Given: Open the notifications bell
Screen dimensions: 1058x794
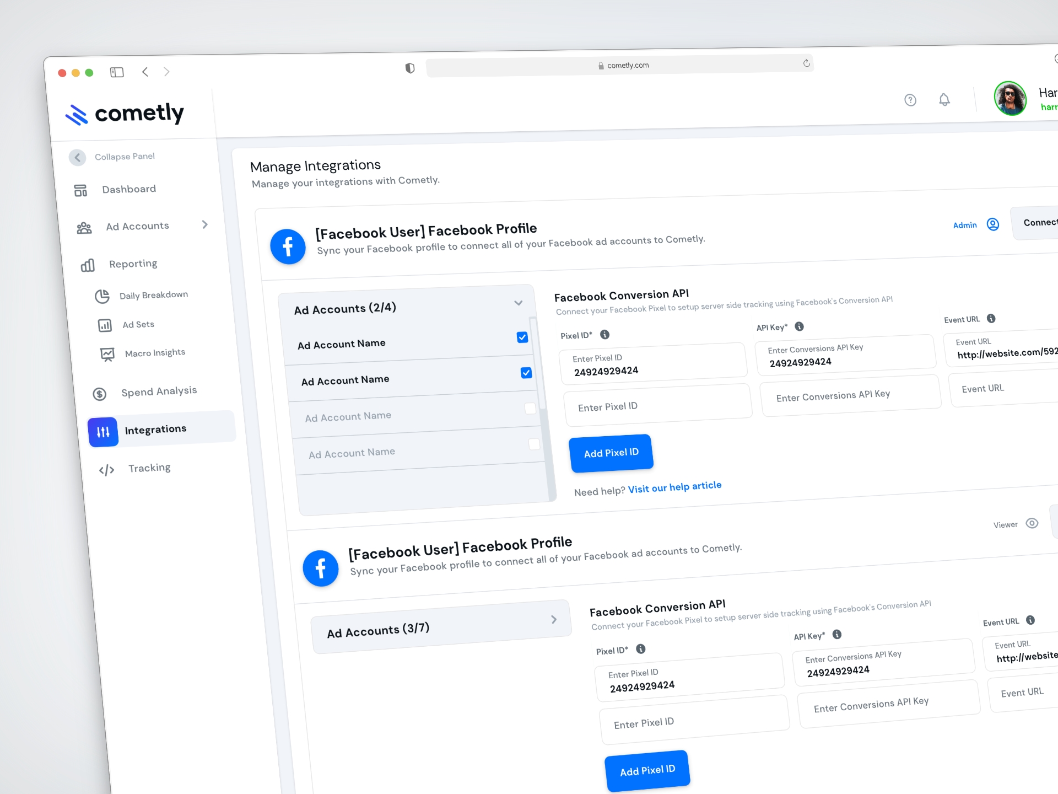Looking at the screenshot, I should point(944,99).
